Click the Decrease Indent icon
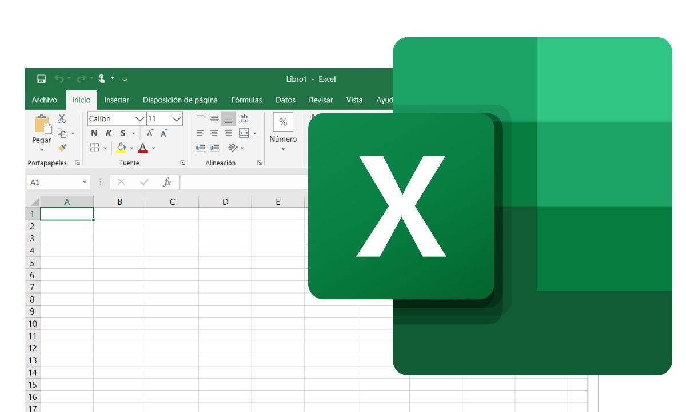Screen dimensions: 686x412 200,148
